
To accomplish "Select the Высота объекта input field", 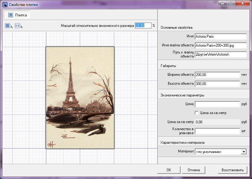I will tap(217, 83).
